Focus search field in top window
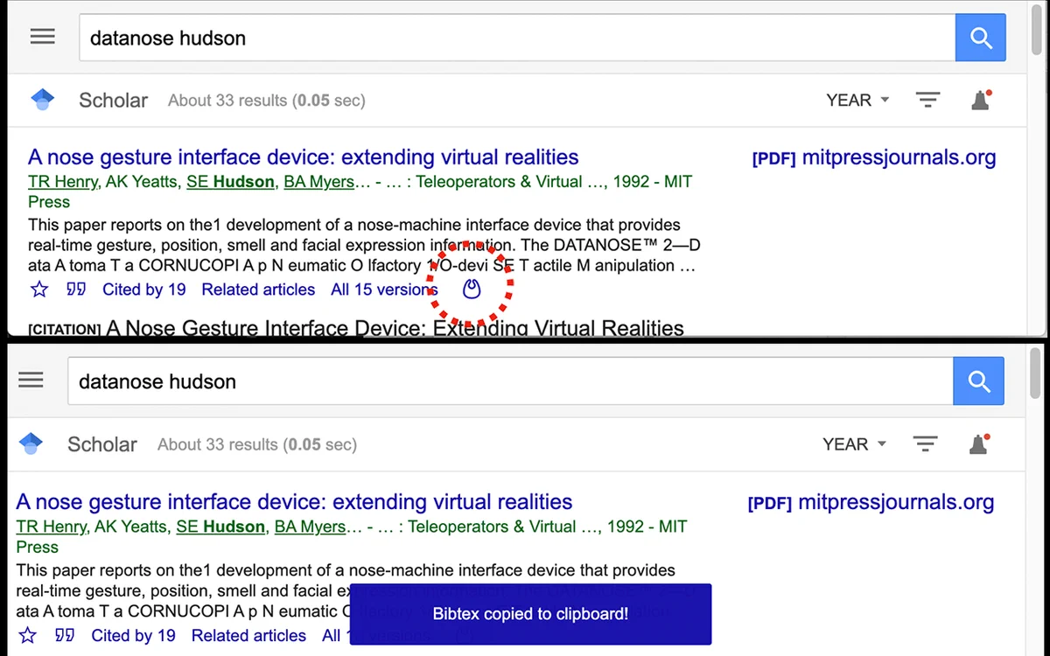 coord(517,38)
